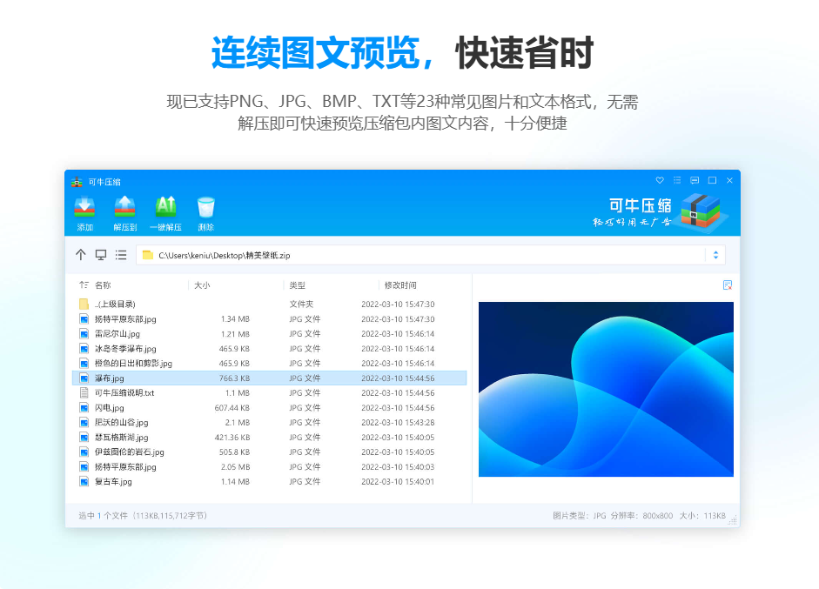The width and height of the screenshot is (819, 589).
Task: Click the status text 分辨率: 800x800
Action: pos(641,515)
